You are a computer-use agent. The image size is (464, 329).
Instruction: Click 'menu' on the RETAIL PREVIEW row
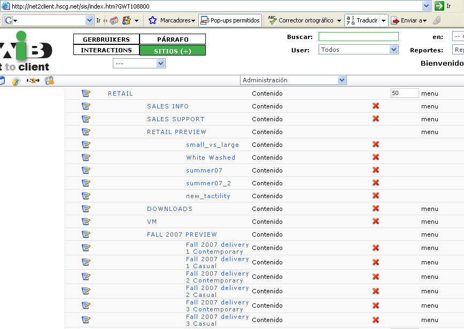click(x=430, y=132)
